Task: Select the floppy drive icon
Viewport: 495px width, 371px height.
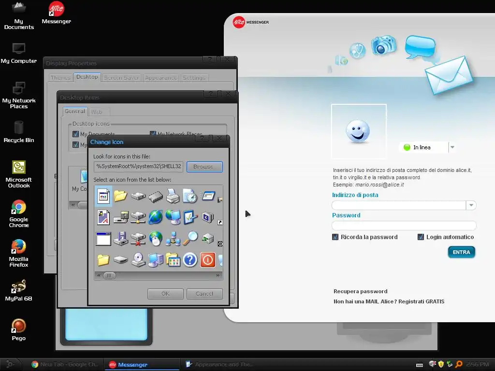Action: (x=120, y=239)
